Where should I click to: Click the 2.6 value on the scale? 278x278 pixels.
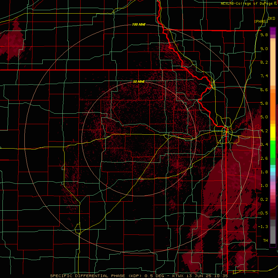(264, 158)
